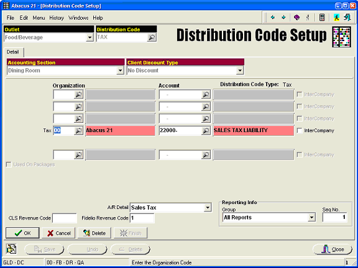
Task: Click the rounded Save button
Action: pos(44,249)
